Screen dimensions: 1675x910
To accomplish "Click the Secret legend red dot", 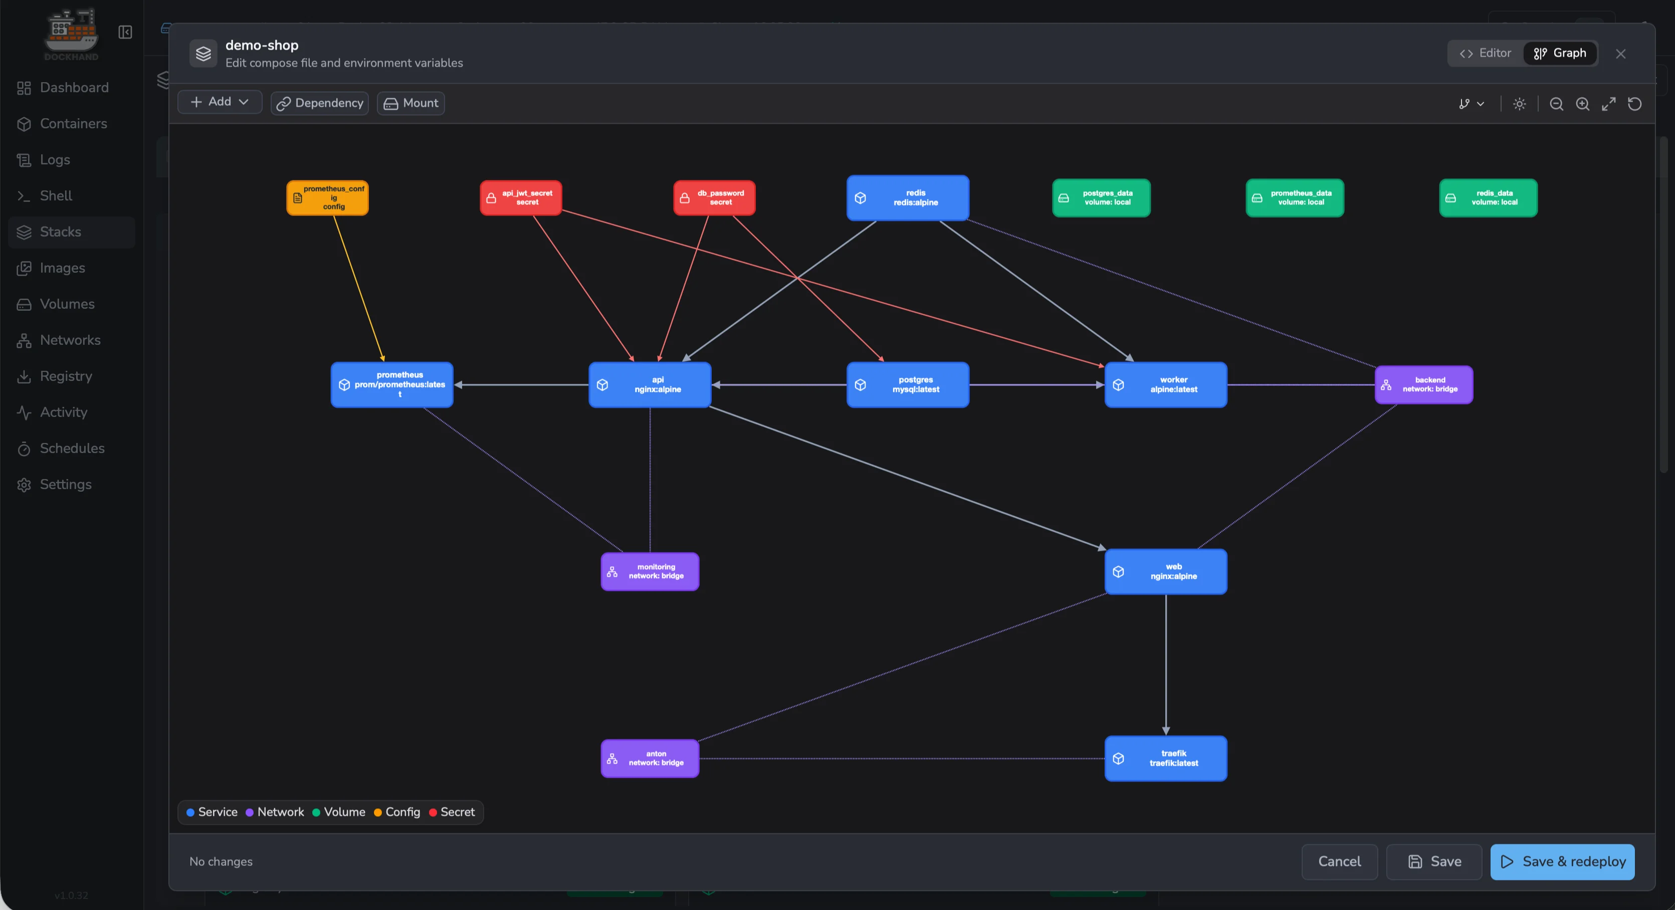I will [433, 812].
